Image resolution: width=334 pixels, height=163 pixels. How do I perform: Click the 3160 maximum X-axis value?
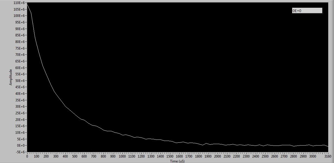328,157
